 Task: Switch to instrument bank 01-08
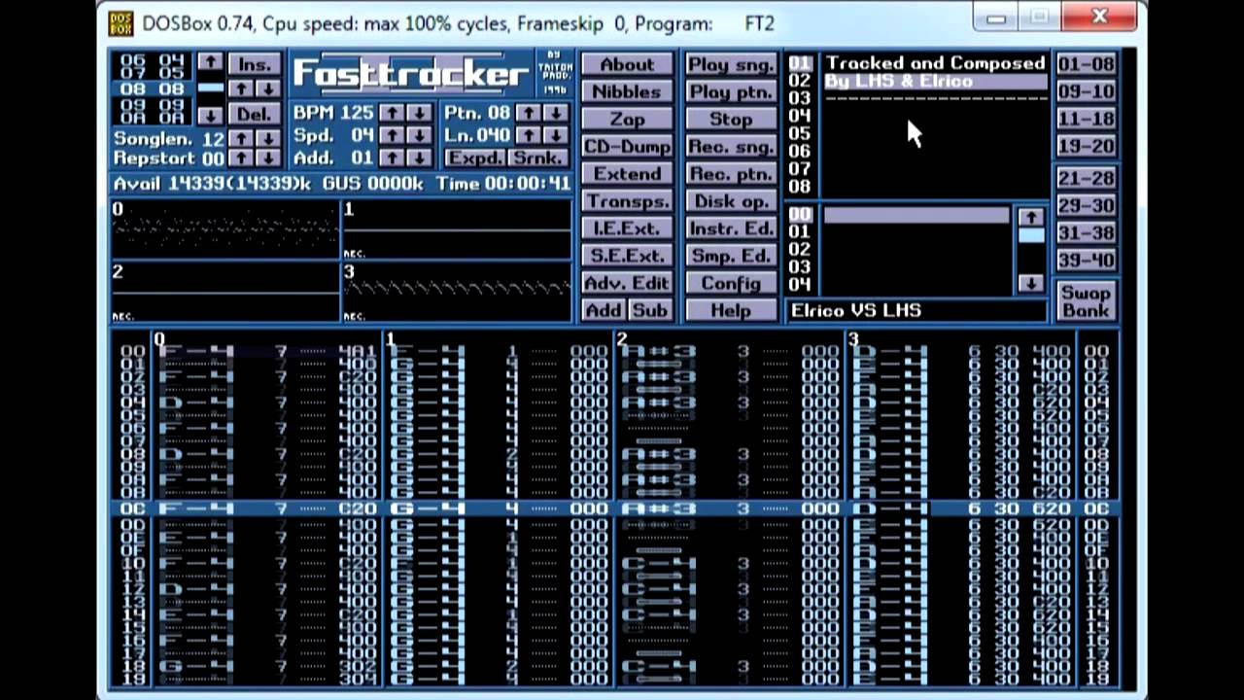[x=1086, y=65]
